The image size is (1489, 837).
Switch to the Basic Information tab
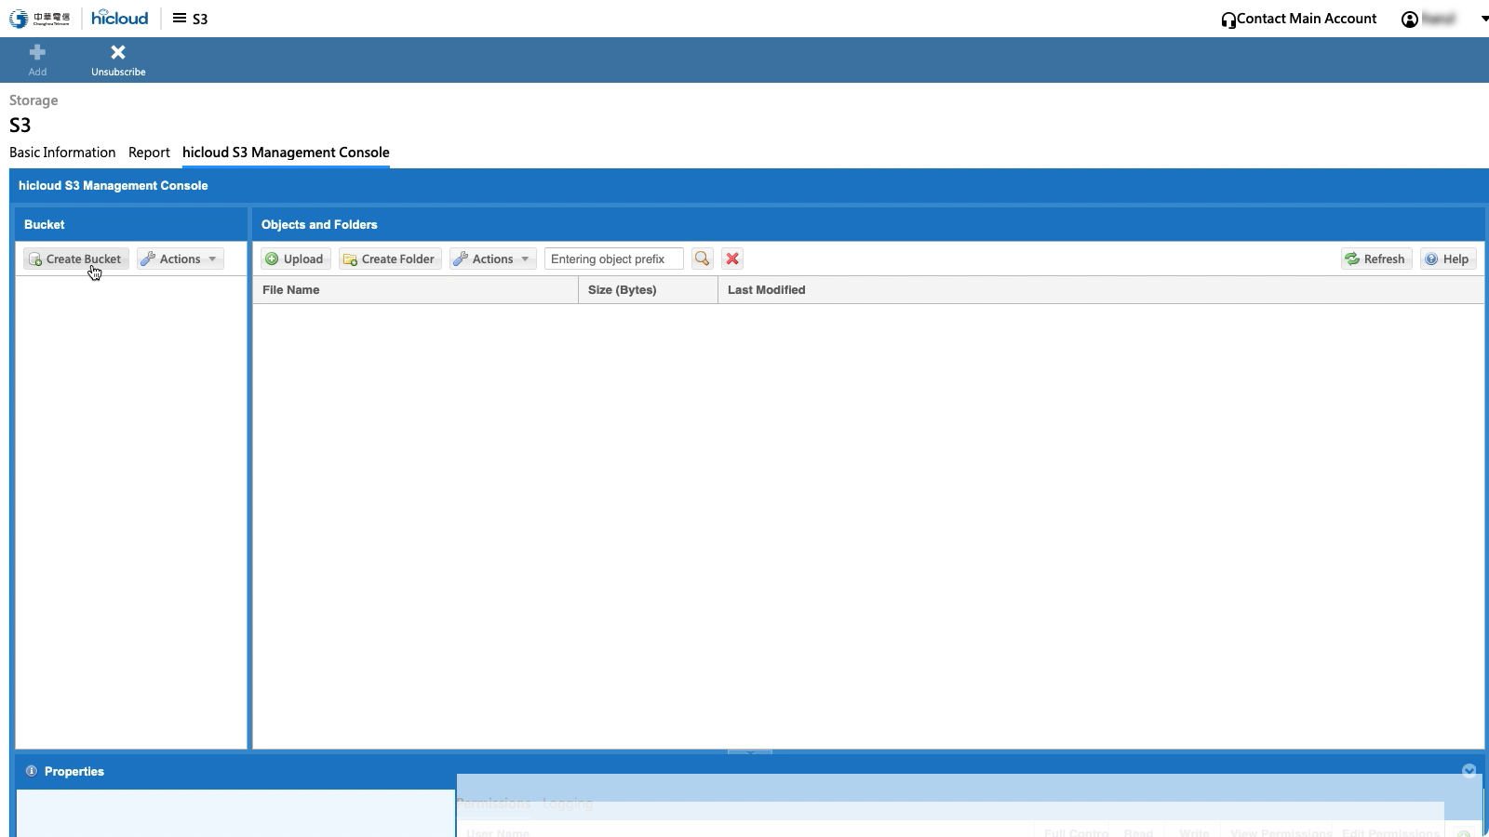pyautogui.click(x=62, y=153)
